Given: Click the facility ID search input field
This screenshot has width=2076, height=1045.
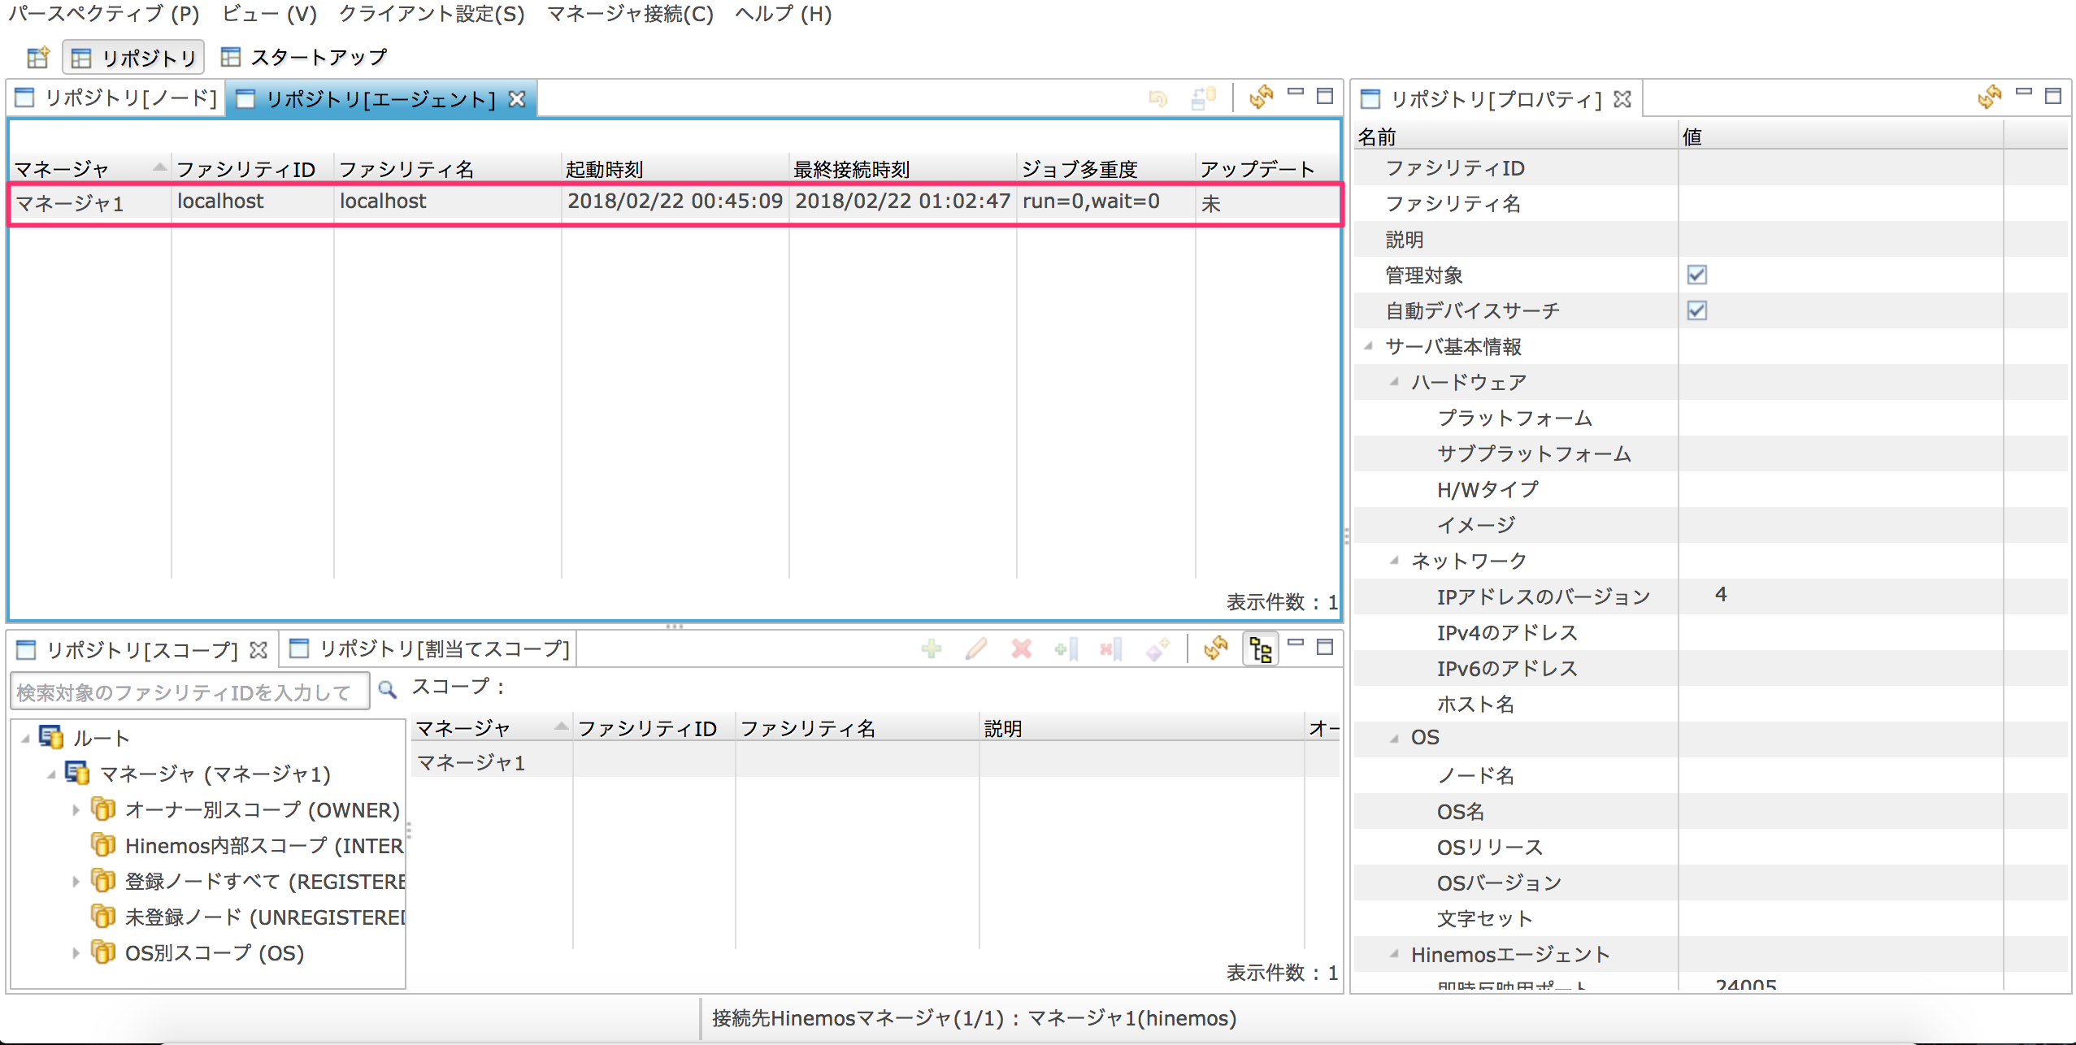Looking at the screenshot, I should [x=190, y=692].
